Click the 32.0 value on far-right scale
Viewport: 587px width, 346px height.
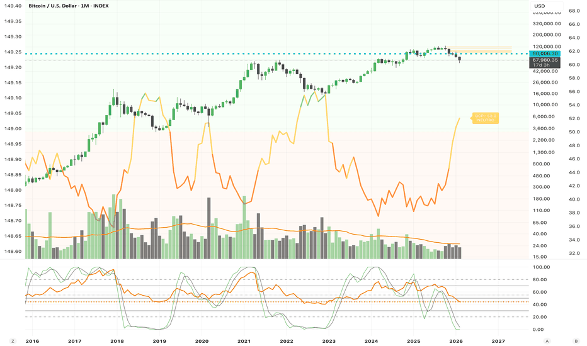point(574,254)
